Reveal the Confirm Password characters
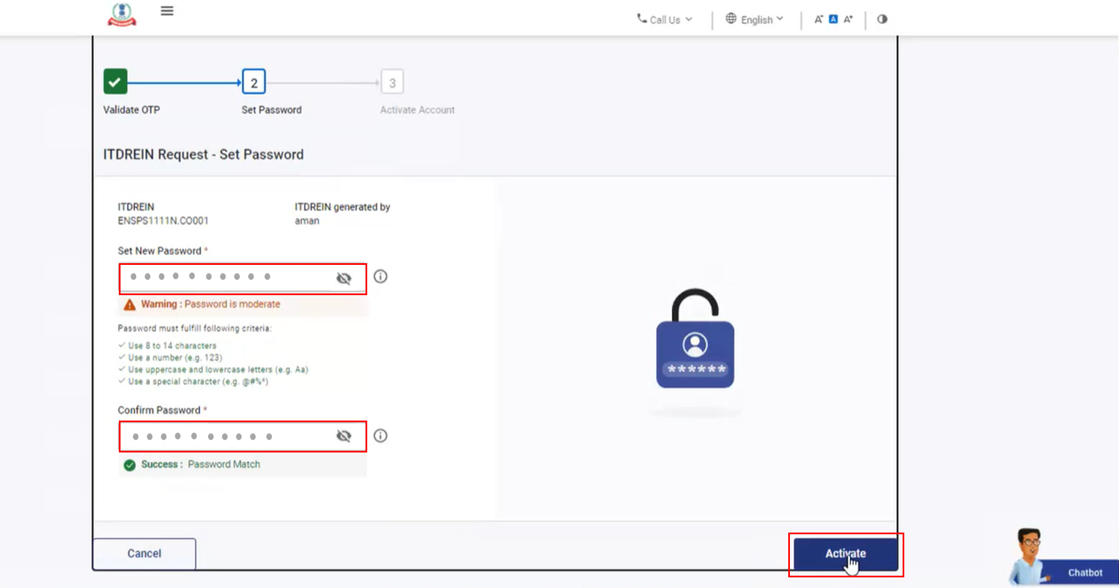 pyautogui.click(x=344, y=436)
